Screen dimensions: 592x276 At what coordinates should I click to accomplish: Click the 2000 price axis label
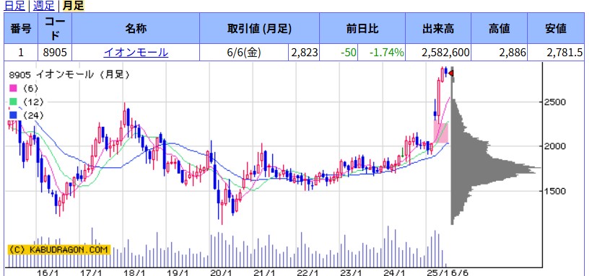click(554, 146)
